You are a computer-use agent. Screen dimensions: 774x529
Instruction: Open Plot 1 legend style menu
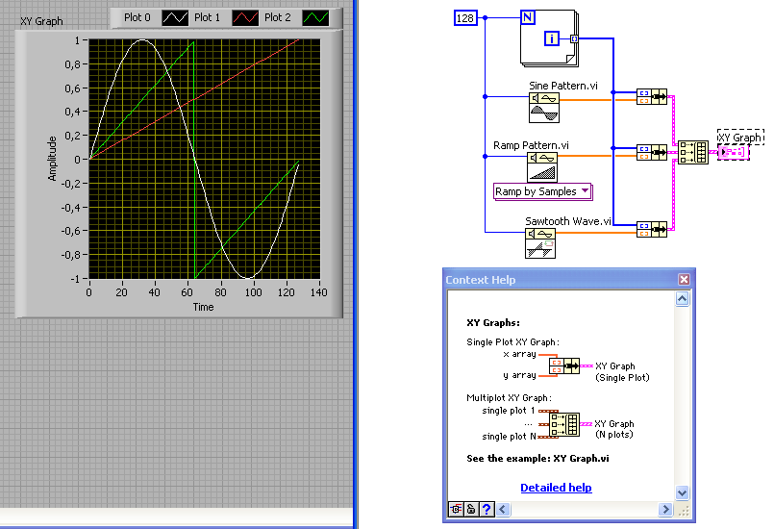click(243, 17)
